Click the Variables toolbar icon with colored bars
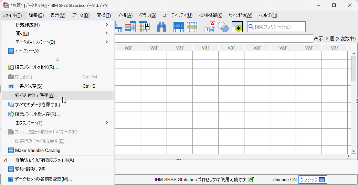This screenshot has width=358, height=185. 130,27
